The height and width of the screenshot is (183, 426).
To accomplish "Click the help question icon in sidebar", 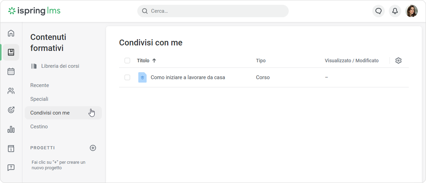I will [x=11, y=168].
